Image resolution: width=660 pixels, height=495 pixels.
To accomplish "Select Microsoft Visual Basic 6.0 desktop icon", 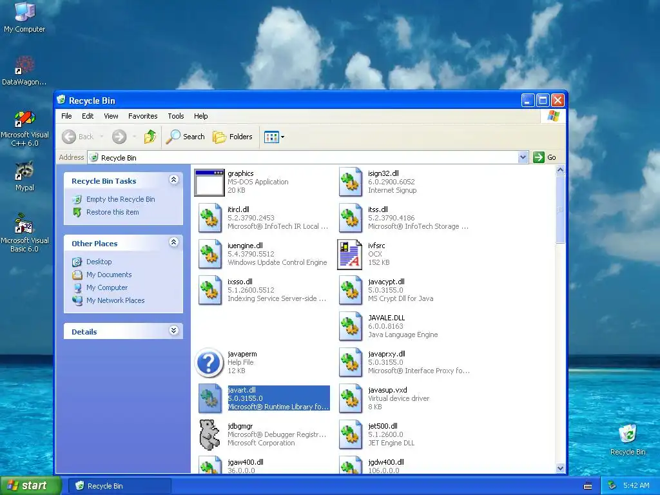I will tap(24, 233).
